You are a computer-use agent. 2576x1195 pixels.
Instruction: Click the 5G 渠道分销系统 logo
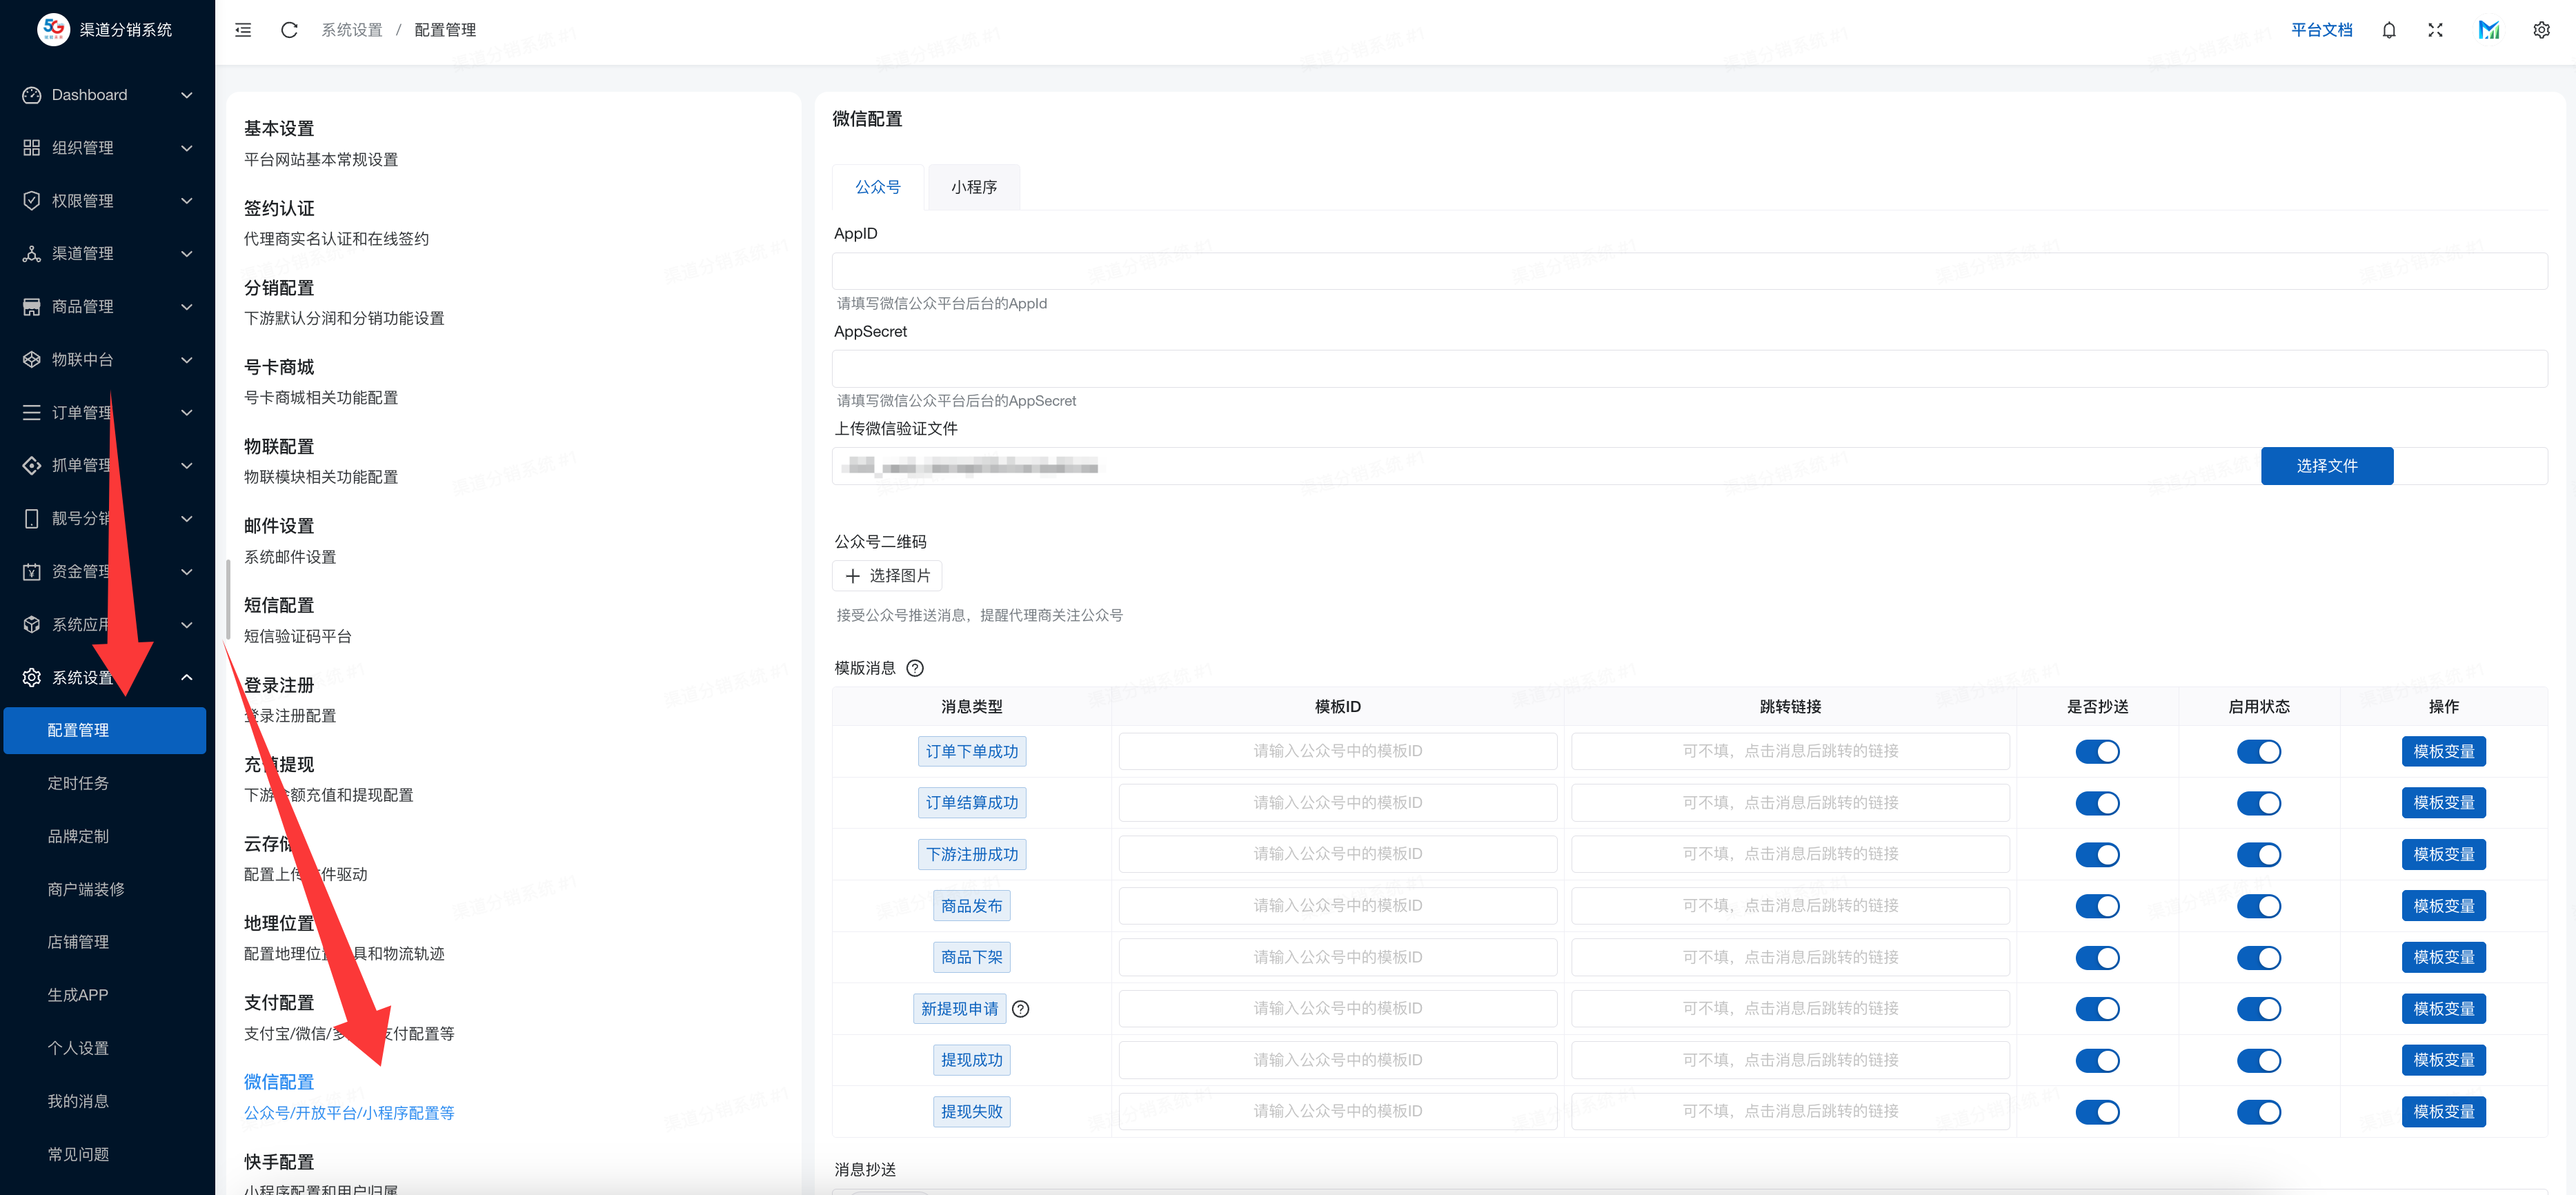pos(54,29)
